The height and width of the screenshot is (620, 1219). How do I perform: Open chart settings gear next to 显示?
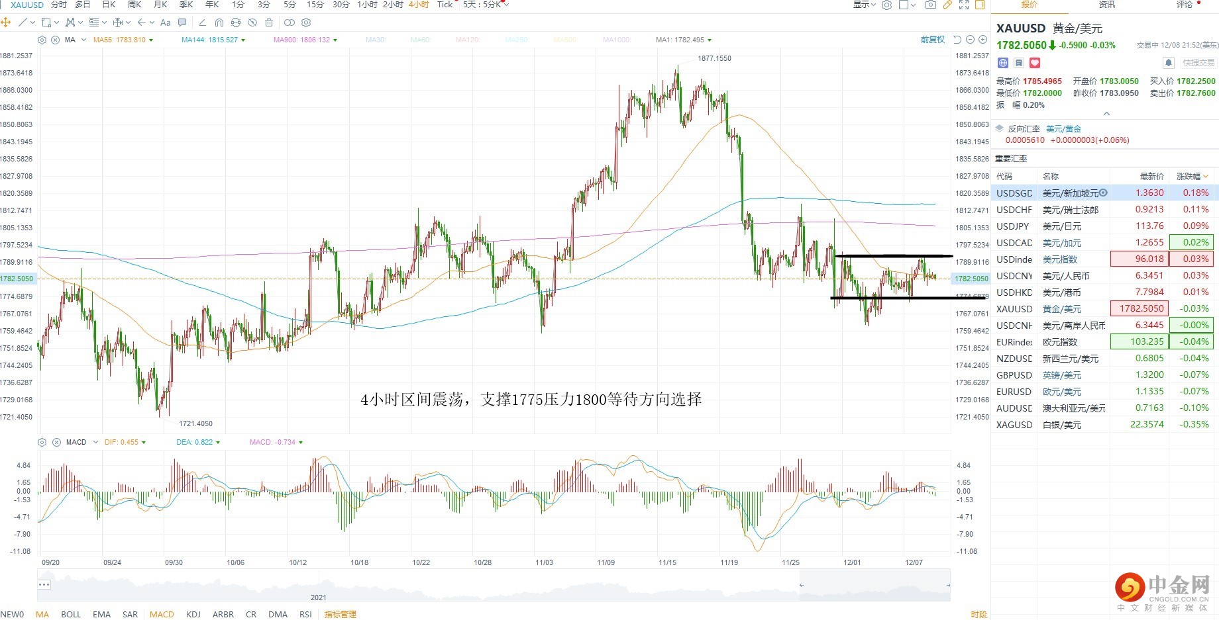(887, 5)
